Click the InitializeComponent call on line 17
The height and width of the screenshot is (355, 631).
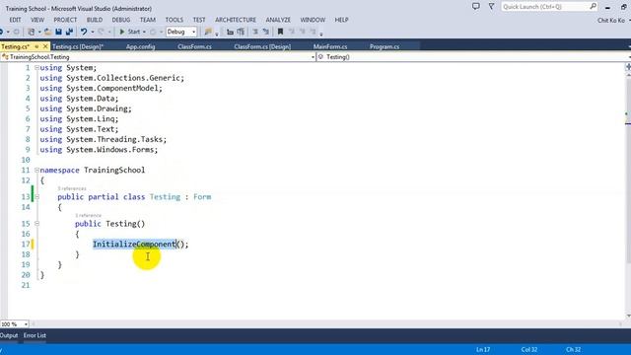(x=134, y=245)
